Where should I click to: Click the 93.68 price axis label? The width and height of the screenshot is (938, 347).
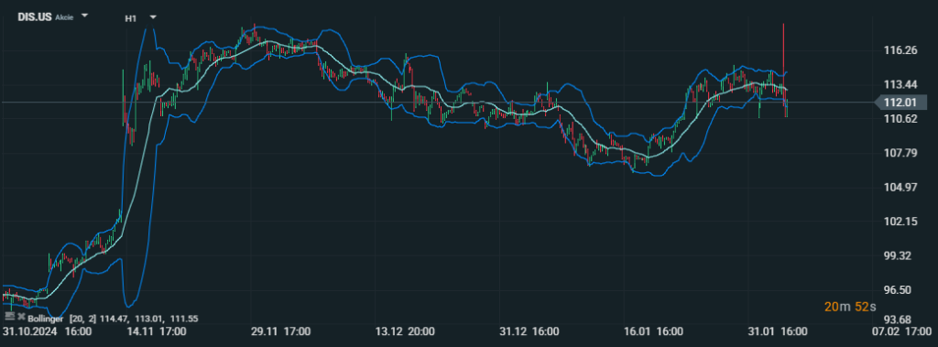click(900, 319)
